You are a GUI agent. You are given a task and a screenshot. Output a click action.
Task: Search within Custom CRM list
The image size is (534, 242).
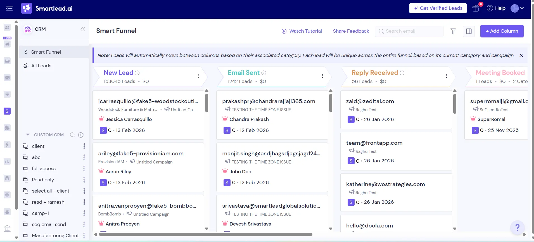pos(72,135)
